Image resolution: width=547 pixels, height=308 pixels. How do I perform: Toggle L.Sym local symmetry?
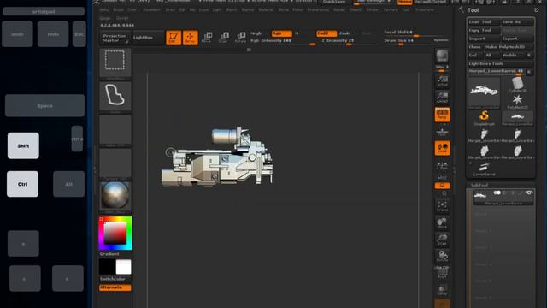442,165
